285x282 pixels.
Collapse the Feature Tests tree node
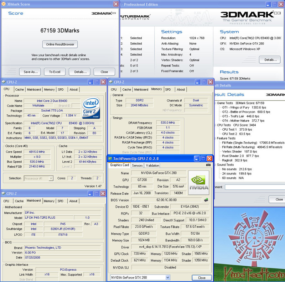[215, 138]
